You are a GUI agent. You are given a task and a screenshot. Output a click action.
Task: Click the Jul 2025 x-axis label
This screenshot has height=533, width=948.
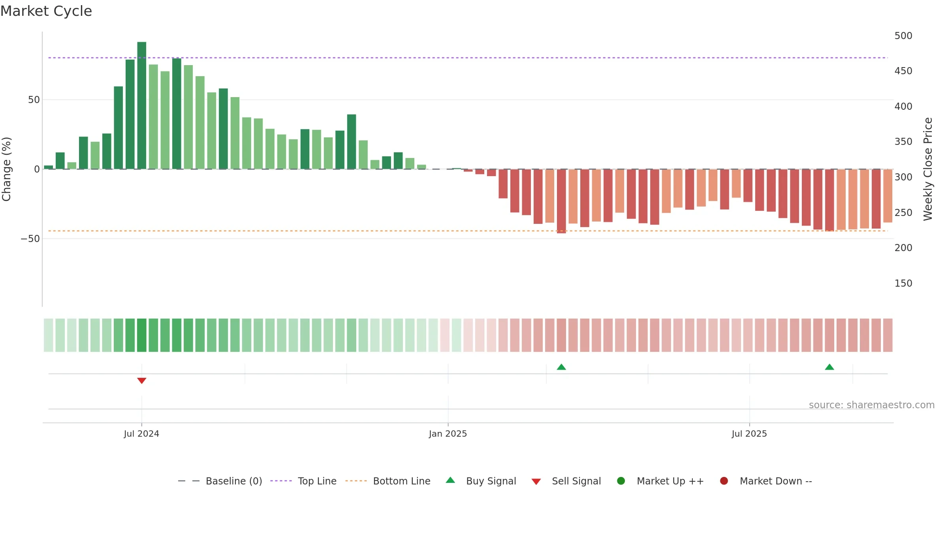(749, 434)
